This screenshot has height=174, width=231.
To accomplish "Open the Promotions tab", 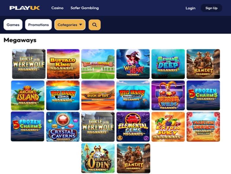I will coord(38,25).
